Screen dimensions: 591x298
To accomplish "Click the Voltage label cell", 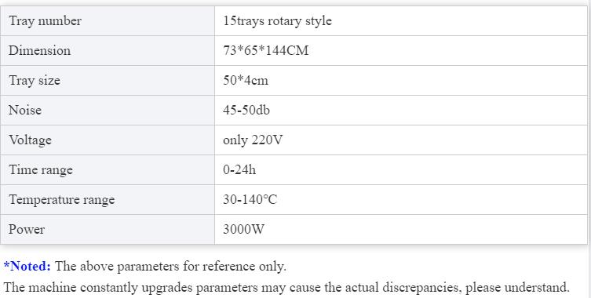I will [x=108, y=140].
